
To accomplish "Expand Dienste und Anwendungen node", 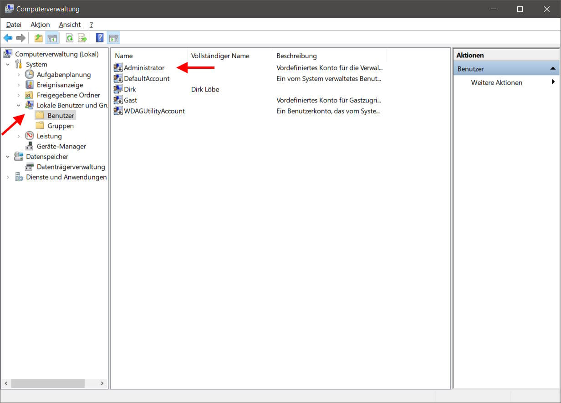I will coord(8,177).
